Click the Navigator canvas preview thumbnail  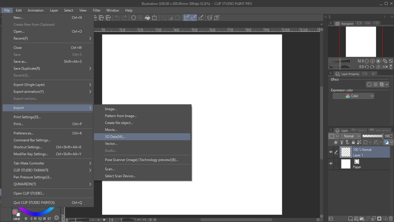click(361, 42)
